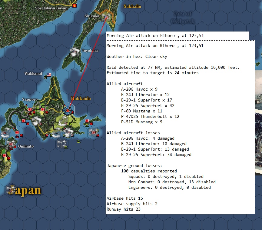Screen dimensions: 262x230
Task: Click the US flag next to Wakkanai
Action: pyautogui.click(x=49, y=75)
